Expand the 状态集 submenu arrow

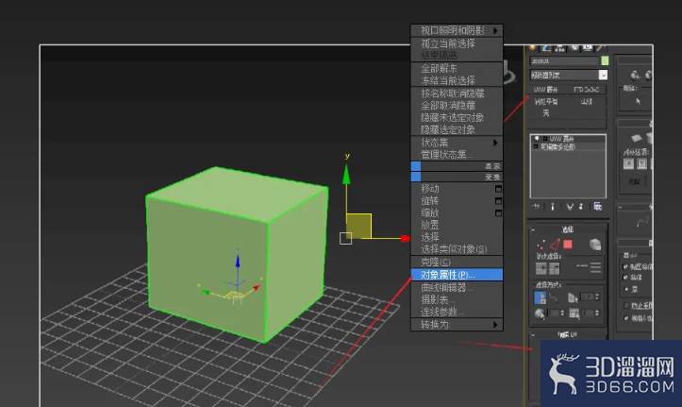(495, 143)
